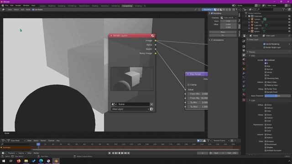Toggle the Use Nodes checkbox
The width and height of the screenshot is (292, 164).
tap(33, 10)
